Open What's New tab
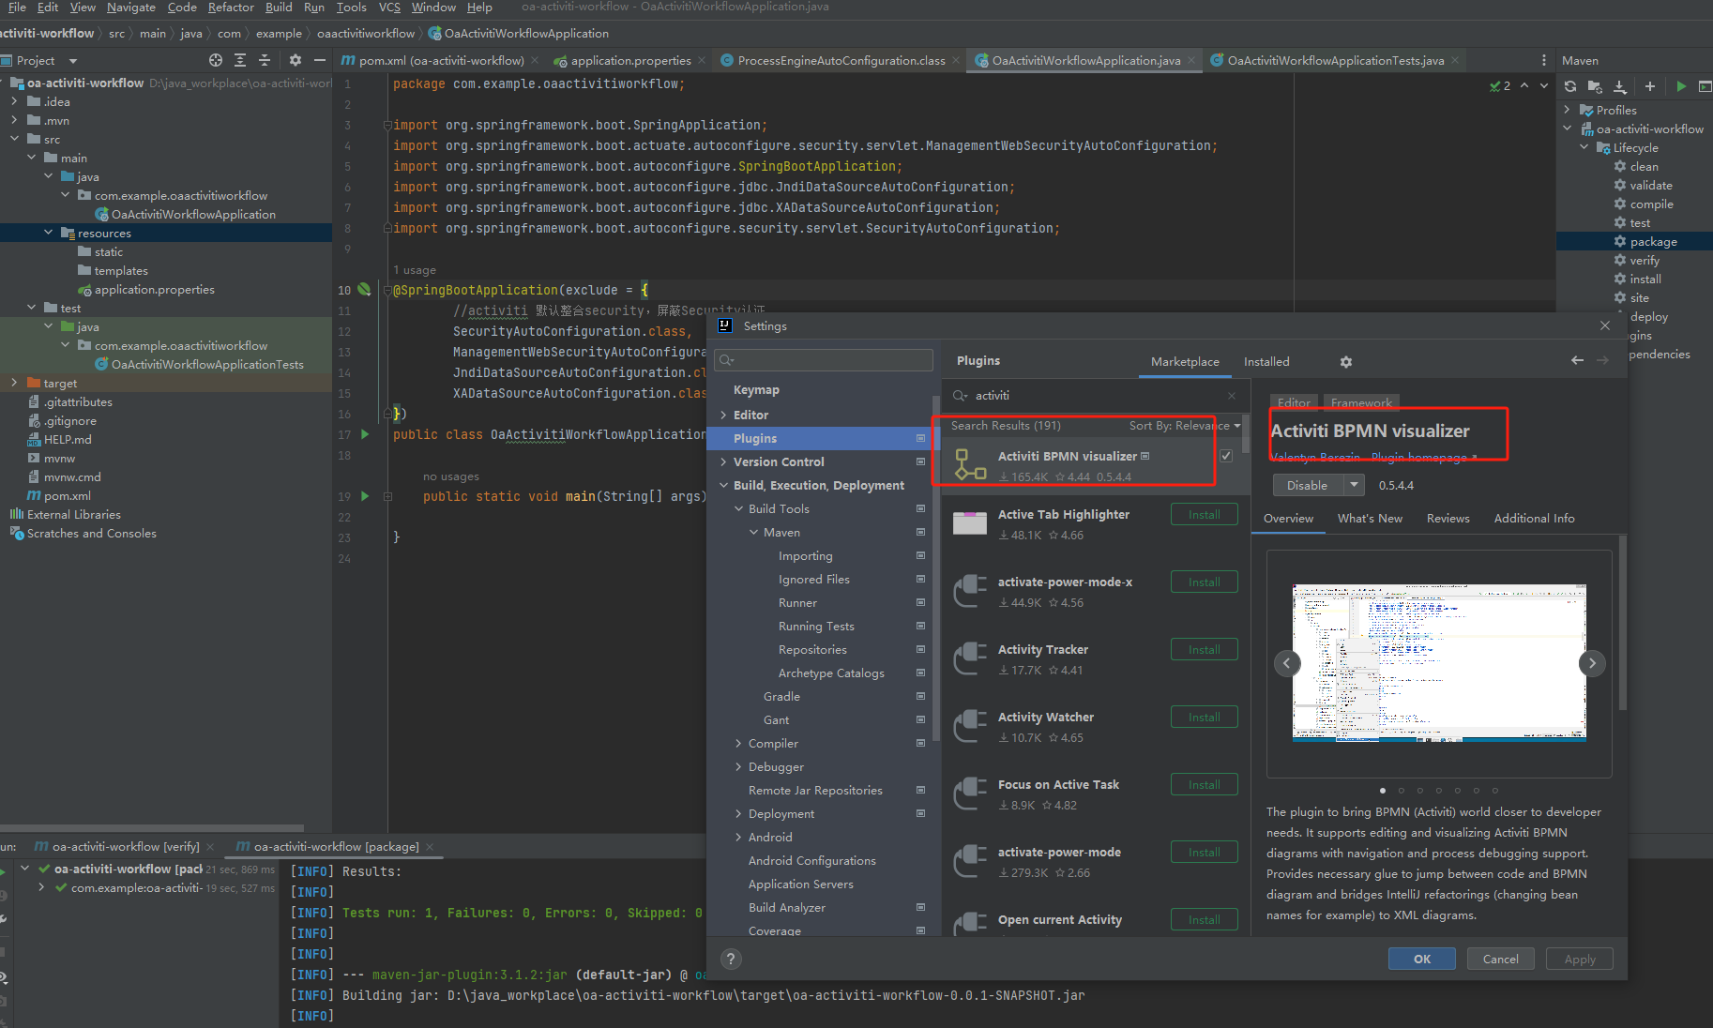 point(1370,519)
